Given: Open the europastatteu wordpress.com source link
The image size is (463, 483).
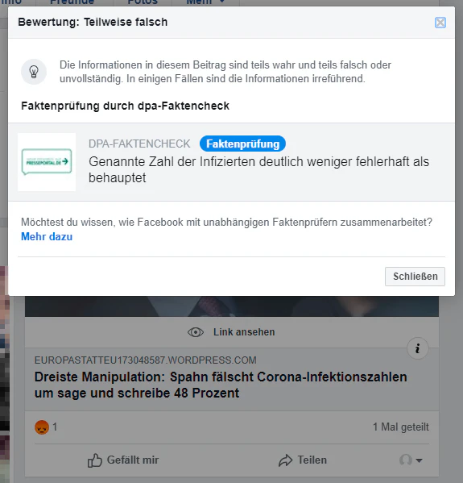Looking at the screenshot, I should pyautogui.click(x=145, y=360).
